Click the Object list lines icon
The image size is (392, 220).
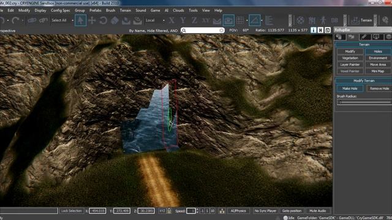coord(269,20)
